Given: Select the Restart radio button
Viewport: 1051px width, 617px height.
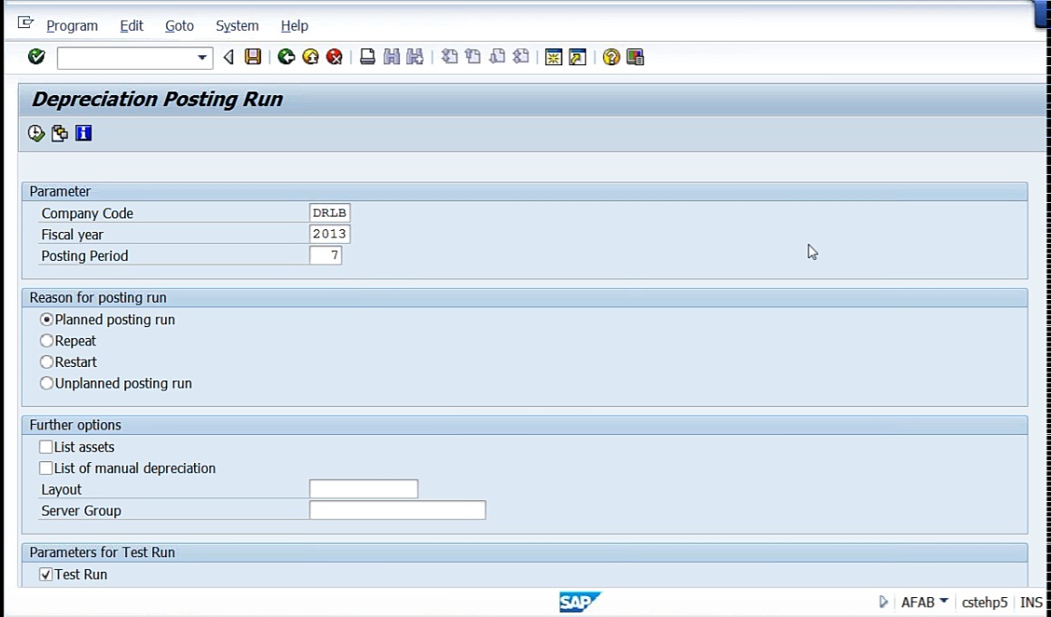Looking at the screenshot, I should coord(46,362).
